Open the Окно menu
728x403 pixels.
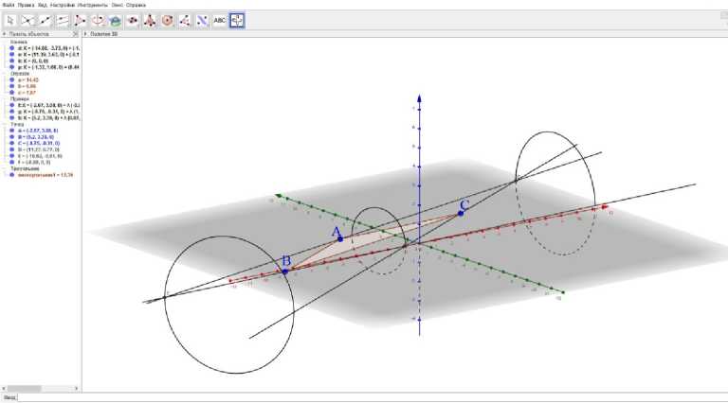pos(118,5)
